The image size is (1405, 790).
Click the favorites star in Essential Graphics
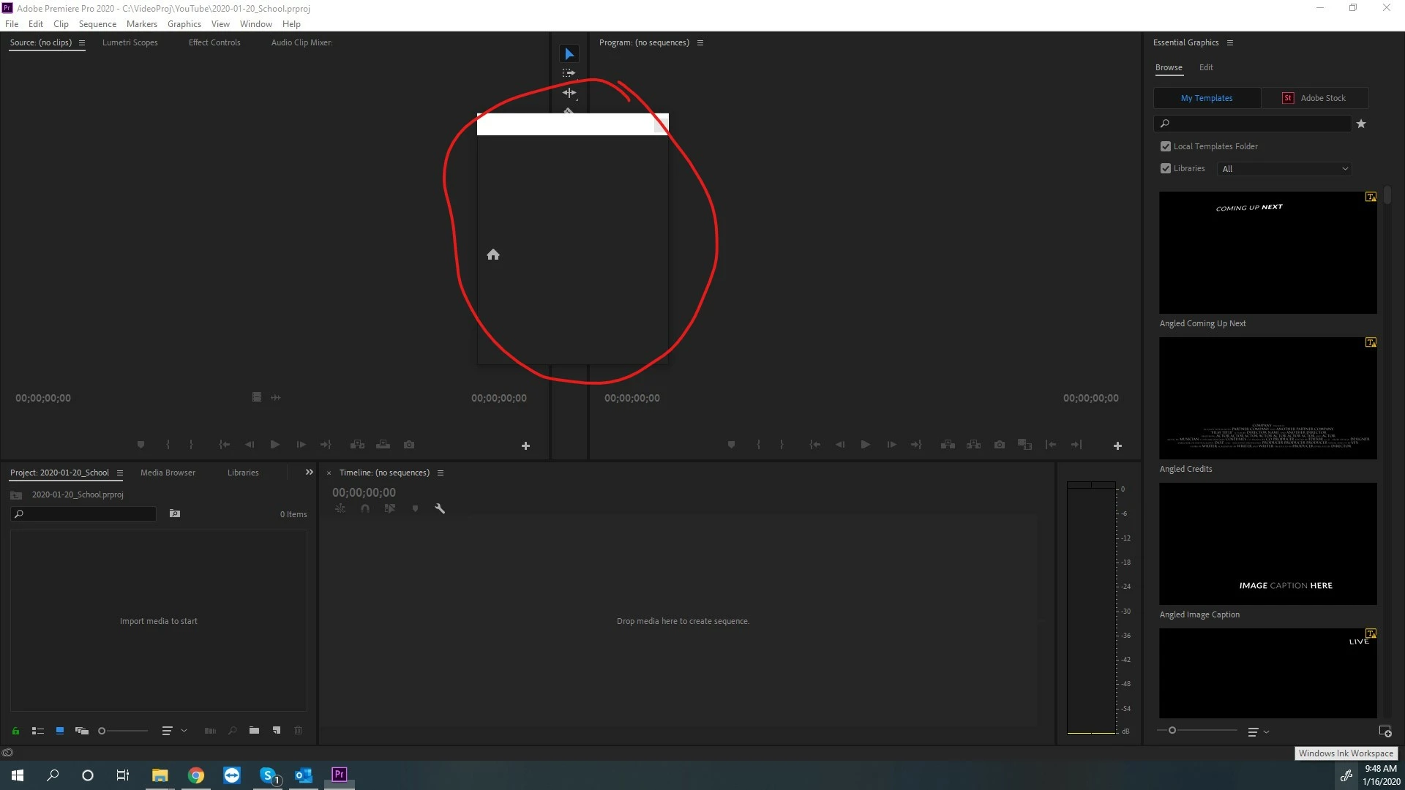click(x=1361, y=124)
